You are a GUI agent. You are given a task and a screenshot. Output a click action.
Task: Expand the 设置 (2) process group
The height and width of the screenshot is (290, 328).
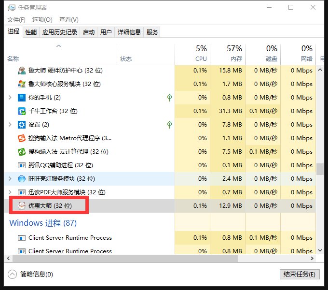tap(10, 125)
